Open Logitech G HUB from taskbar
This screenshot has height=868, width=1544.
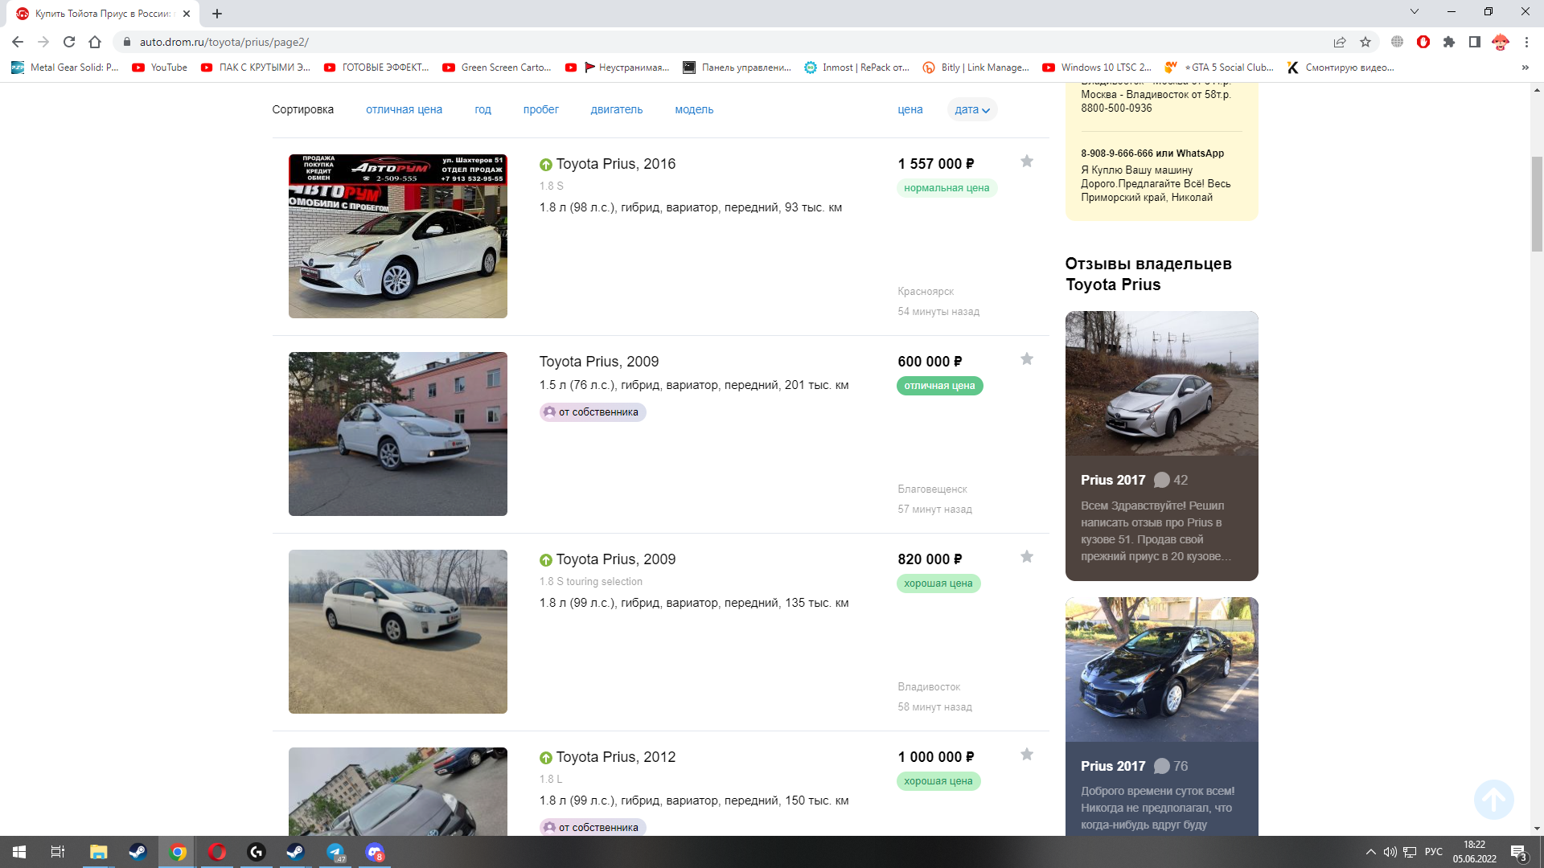click(x=257, y=852)
